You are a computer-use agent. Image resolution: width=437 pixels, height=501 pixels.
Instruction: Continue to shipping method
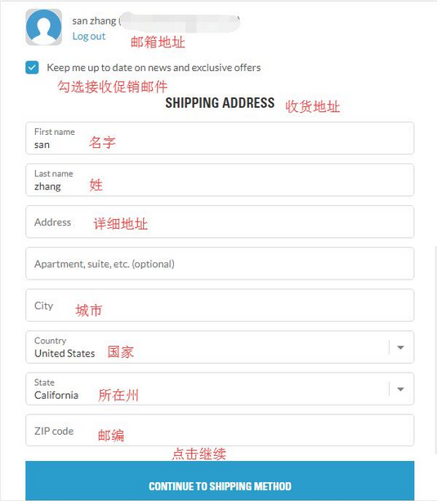click(x=220, y=481)
